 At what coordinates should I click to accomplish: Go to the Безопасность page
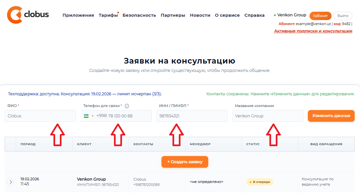139,15
